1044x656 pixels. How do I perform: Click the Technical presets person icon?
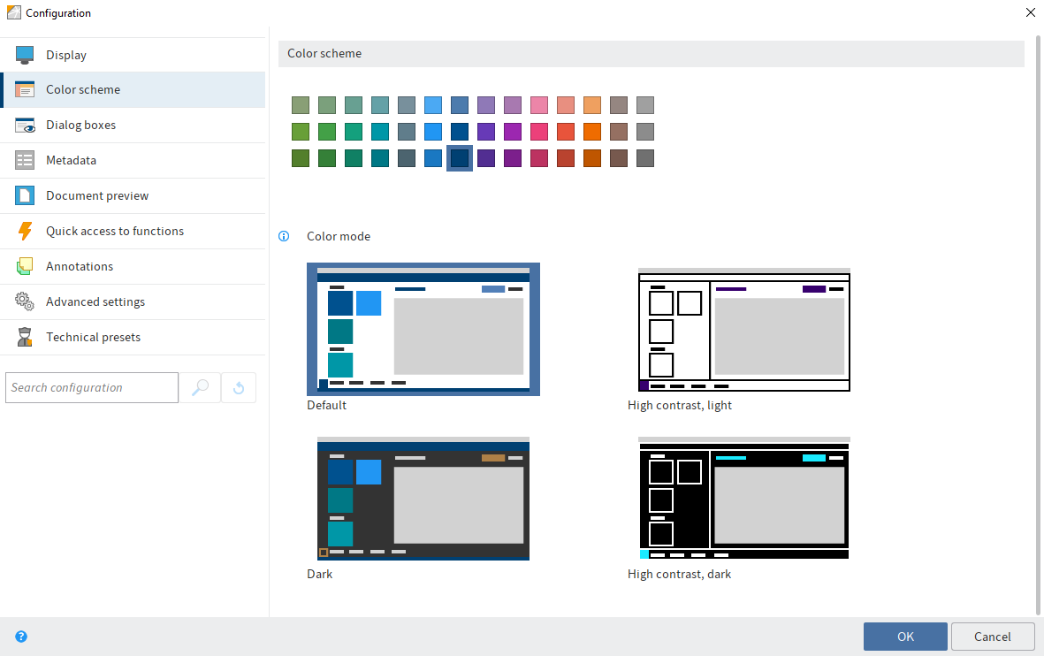[25, 338]
